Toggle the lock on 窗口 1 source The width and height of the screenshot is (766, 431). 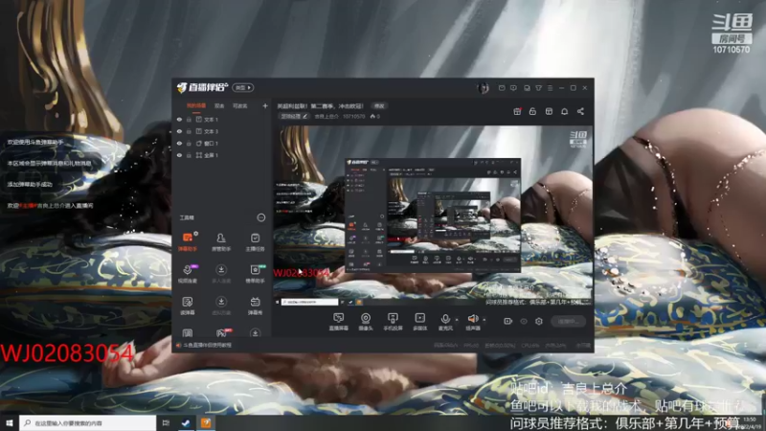coord(189,143)
